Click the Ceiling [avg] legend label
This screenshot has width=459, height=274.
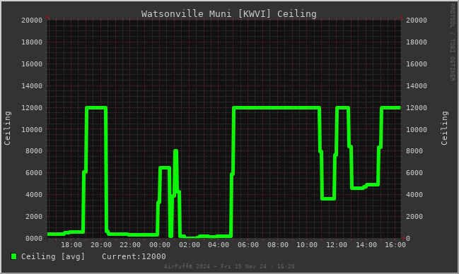pyautogui.click(x=53, y=256)
